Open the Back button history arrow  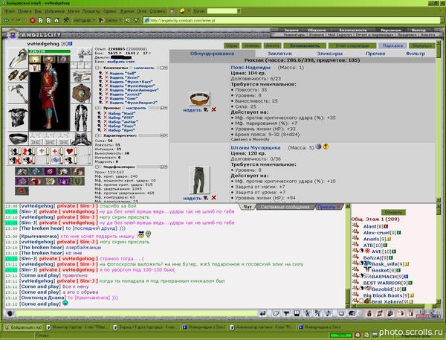pyautogui.click(x=12, y=21)
